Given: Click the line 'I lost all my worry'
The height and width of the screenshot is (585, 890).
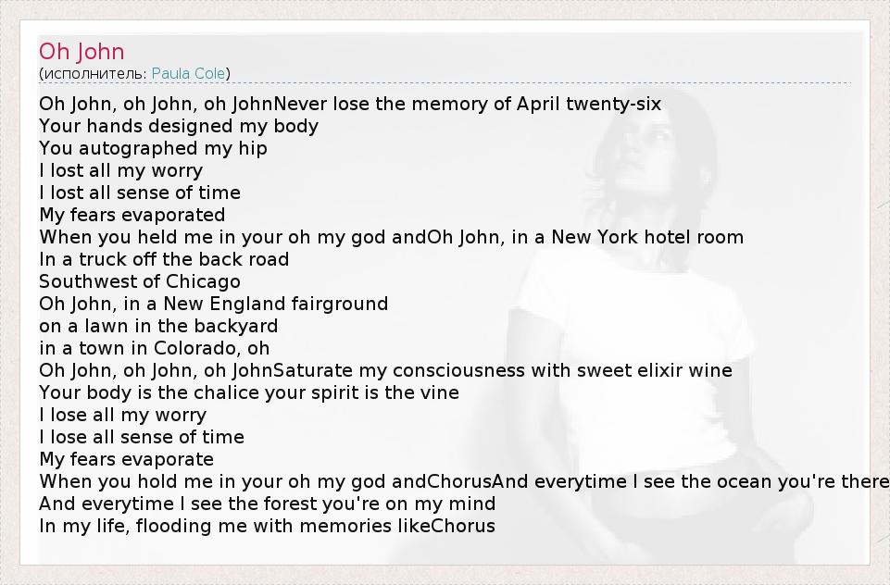Looking at the screenshot, I should coord(120,170).
